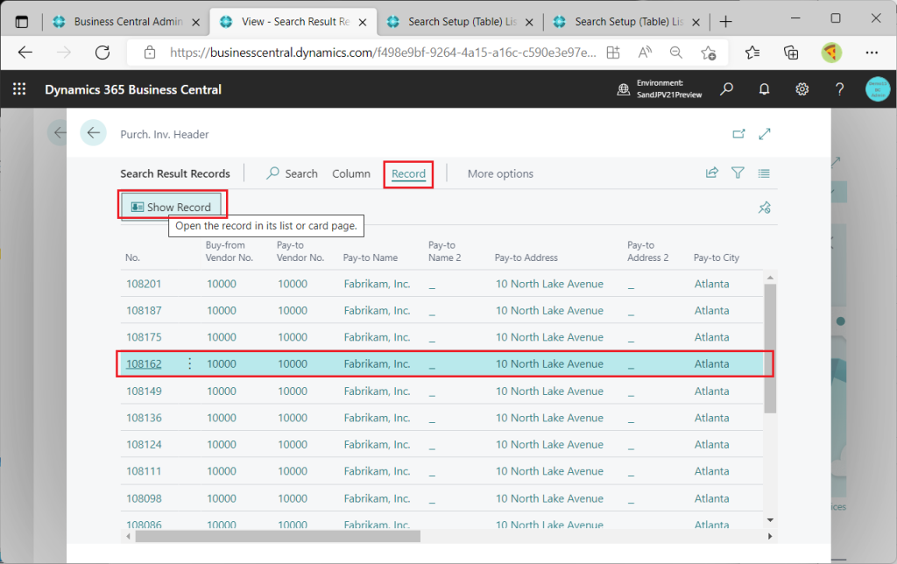
Task: Click the vertical scrollbar thumb in the list
Action: coord(770,348)
